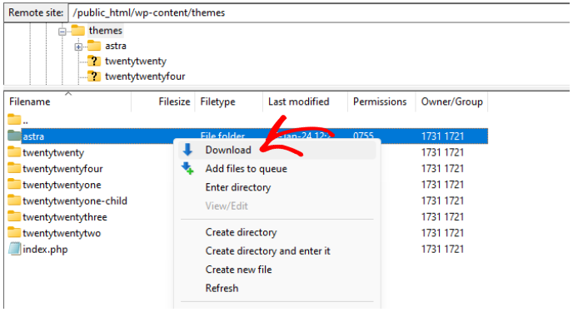Select twentytwentyfour in the remote tree
Image resolution: width=573 pixels, height=312 pixels.
[x=145, y=77]
